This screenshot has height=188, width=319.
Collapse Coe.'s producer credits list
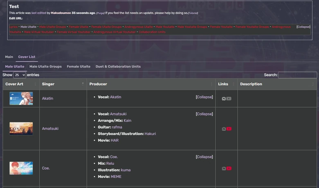click(204, 157)
